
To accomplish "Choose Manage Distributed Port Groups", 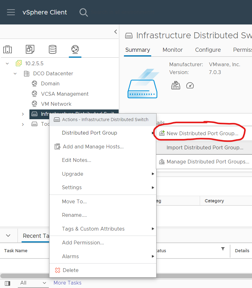I will (204, 162).
